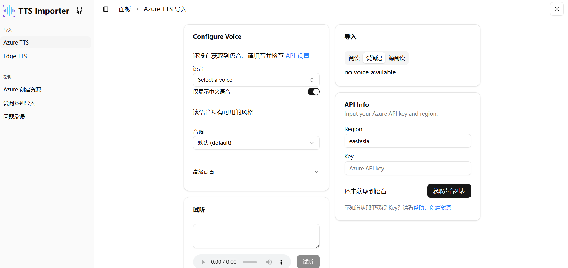Select the 爱阅记 tab
This screenshot has height=268, width=568.
[374, 58]
